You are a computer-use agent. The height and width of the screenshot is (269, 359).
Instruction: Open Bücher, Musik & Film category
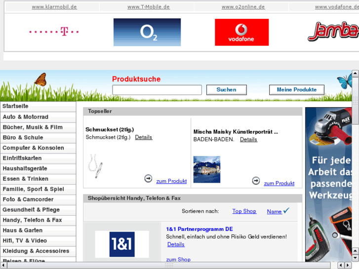point(38,127)
